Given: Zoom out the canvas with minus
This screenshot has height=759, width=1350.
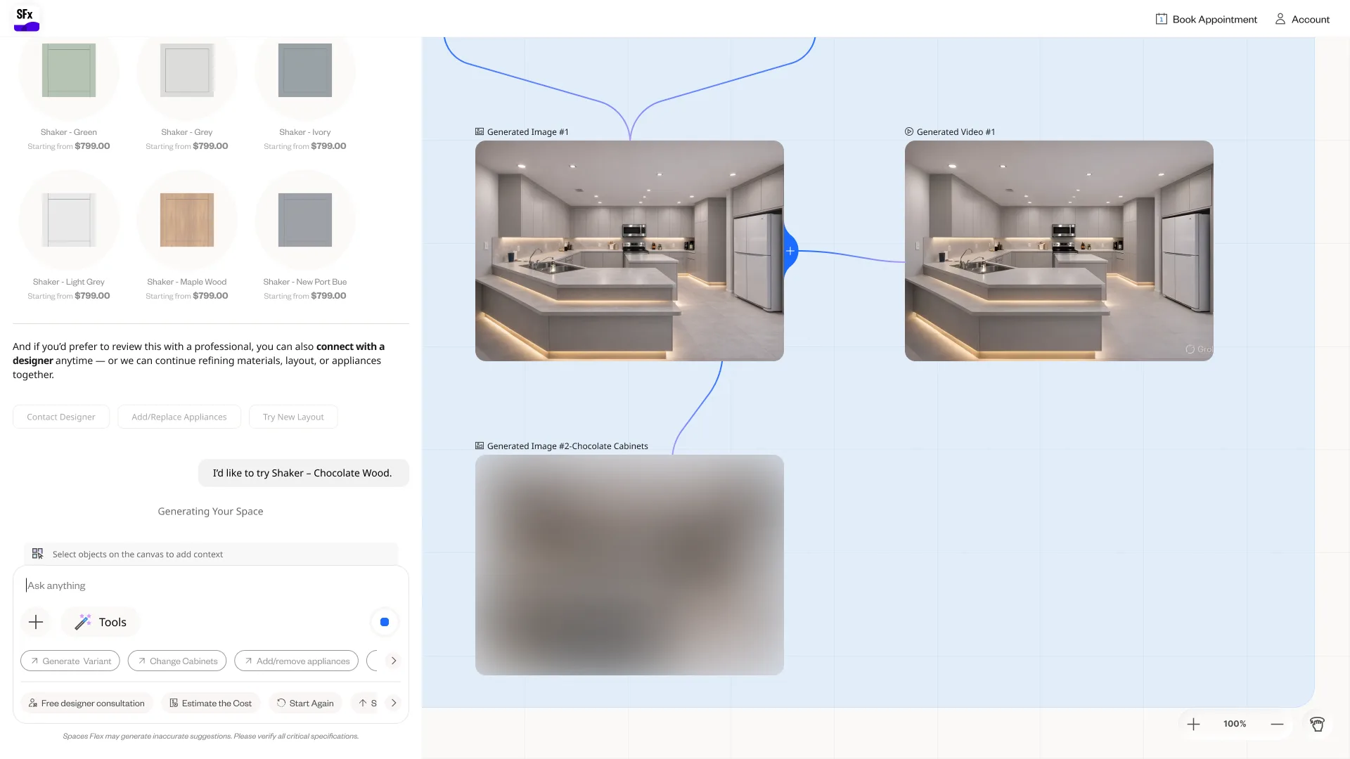Looking at the screenshot, I should coord(1277,724).
